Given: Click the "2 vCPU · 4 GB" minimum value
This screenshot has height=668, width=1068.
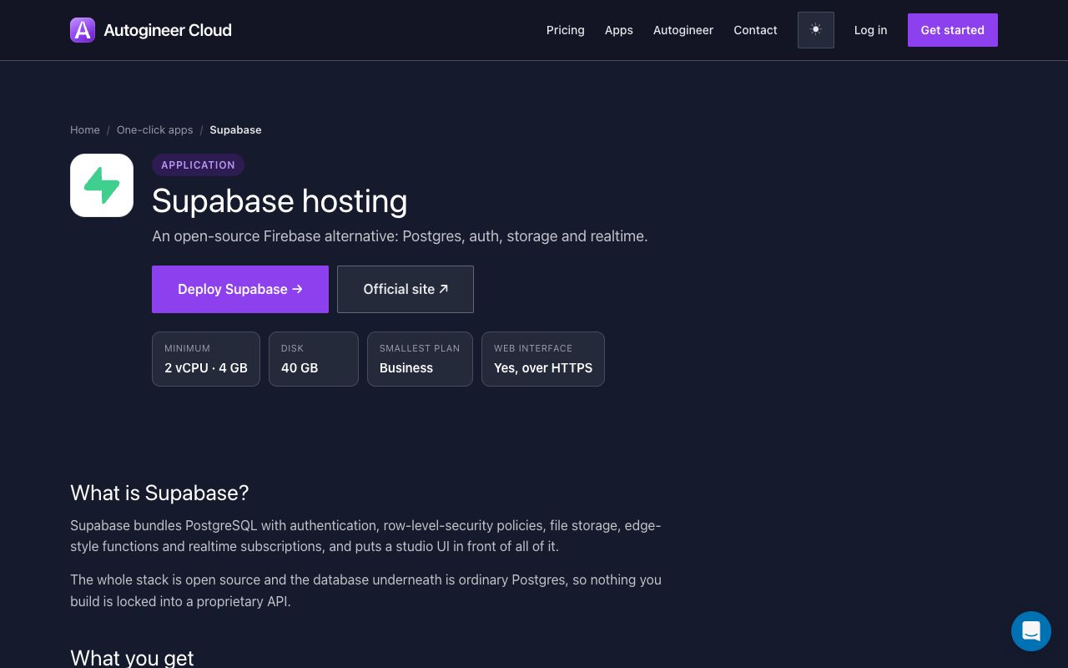Looking at the screenshot, I should 206,368.
